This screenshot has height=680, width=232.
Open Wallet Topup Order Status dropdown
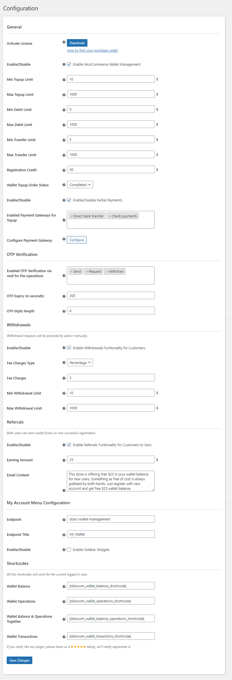(x=80, y=185)
